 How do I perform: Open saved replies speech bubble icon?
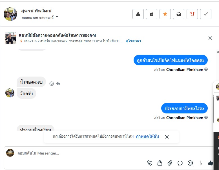[x=180, y=163]
